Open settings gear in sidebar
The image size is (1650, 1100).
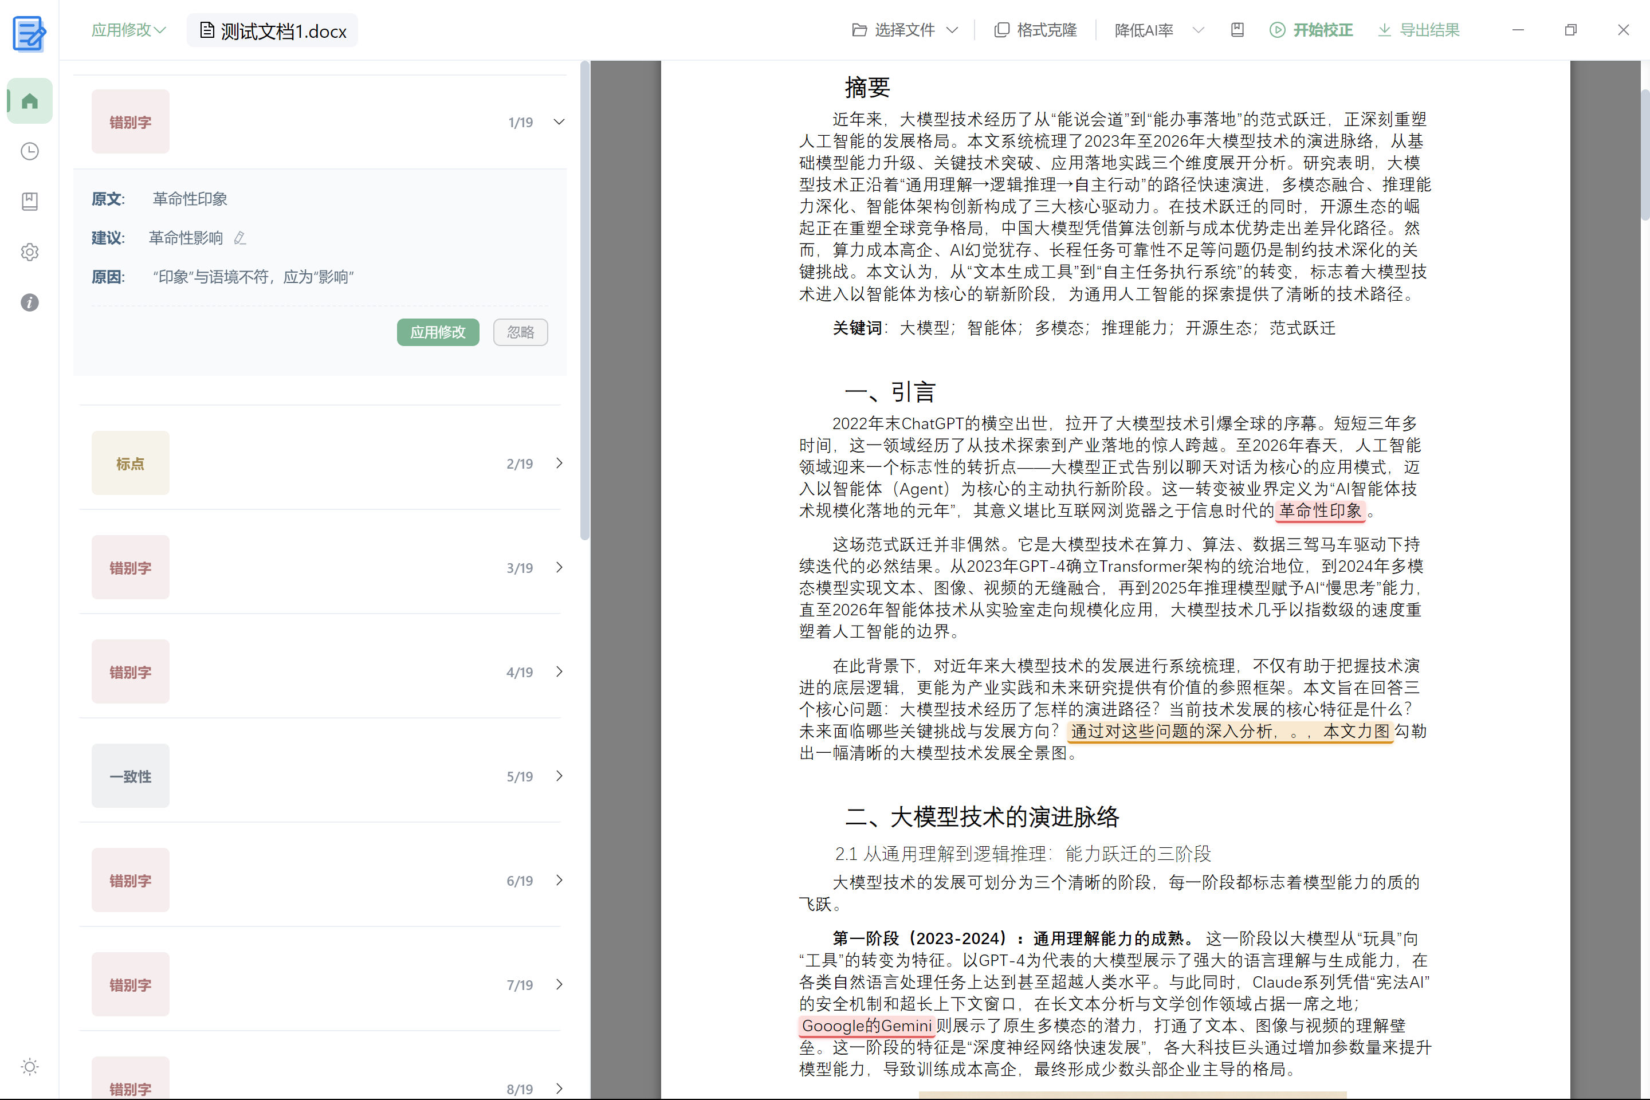click(x=29, y=252)
